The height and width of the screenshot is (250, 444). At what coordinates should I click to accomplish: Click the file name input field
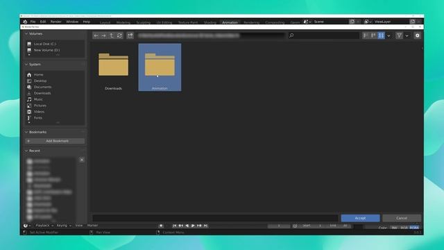pyautogui.click(x=215, y=218)
